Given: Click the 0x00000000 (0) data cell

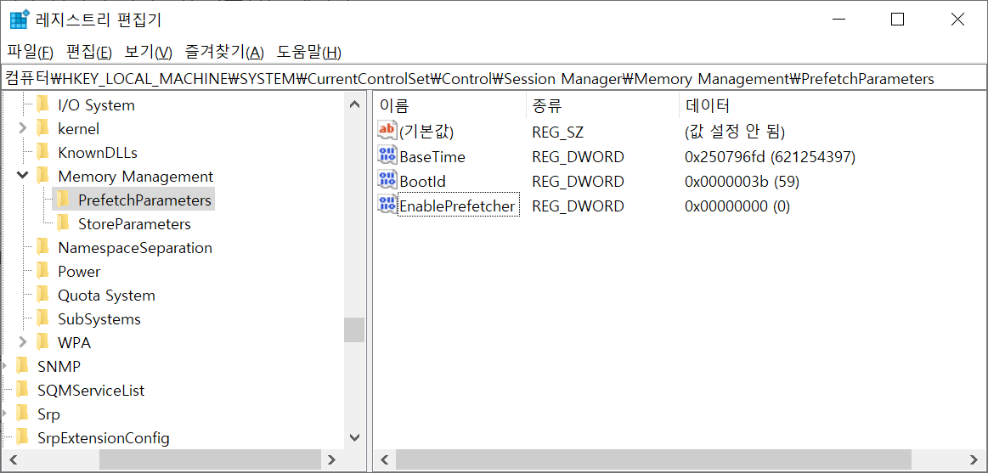Looking at the screenshot, I should (737, 206).
